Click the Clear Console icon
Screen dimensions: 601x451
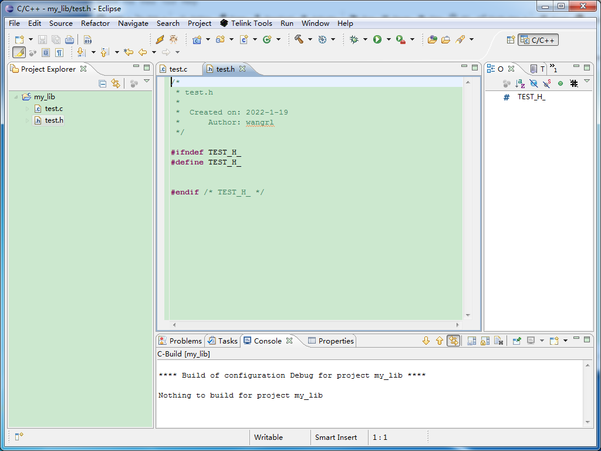tap(499, 341)
